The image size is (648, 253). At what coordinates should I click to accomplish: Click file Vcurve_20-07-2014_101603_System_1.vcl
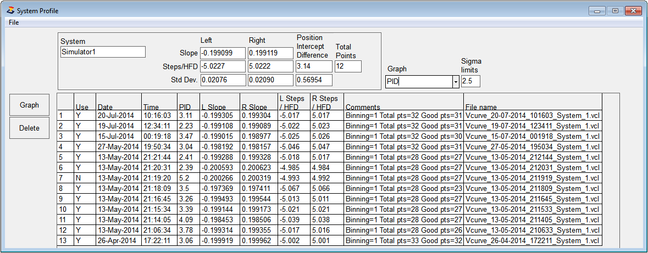[x=532, y=115]
